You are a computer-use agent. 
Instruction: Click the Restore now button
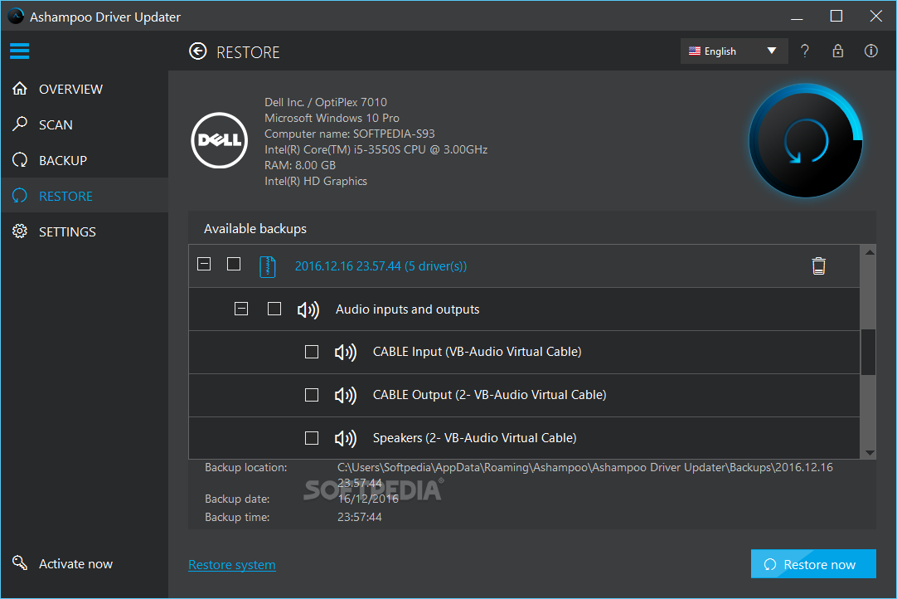click(813, 564)
